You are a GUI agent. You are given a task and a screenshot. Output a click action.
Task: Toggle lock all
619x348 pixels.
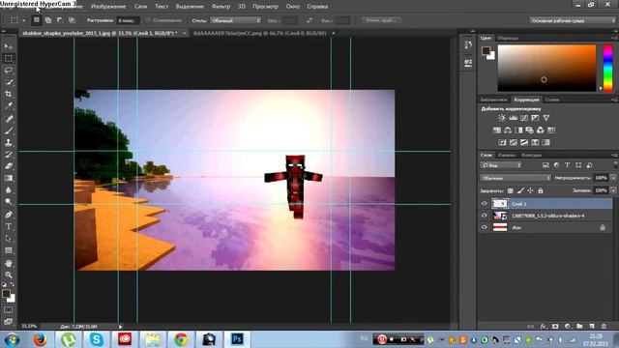(541, 190)
